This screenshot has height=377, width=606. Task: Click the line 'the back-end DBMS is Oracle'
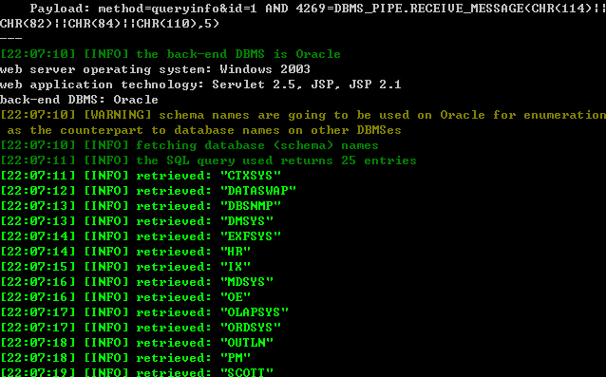click(170, 54)
